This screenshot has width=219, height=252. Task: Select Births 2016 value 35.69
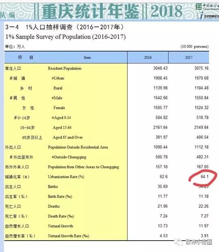click(x=163, y=187)
